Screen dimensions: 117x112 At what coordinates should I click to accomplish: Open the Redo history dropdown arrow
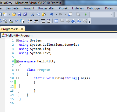65,14
